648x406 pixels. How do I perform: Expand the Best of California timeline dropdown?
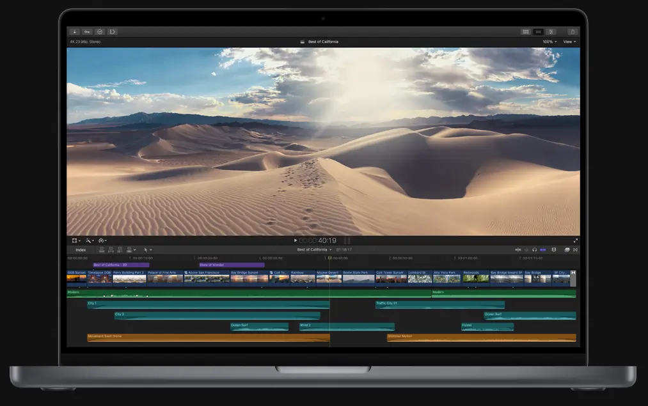point(331,249)
